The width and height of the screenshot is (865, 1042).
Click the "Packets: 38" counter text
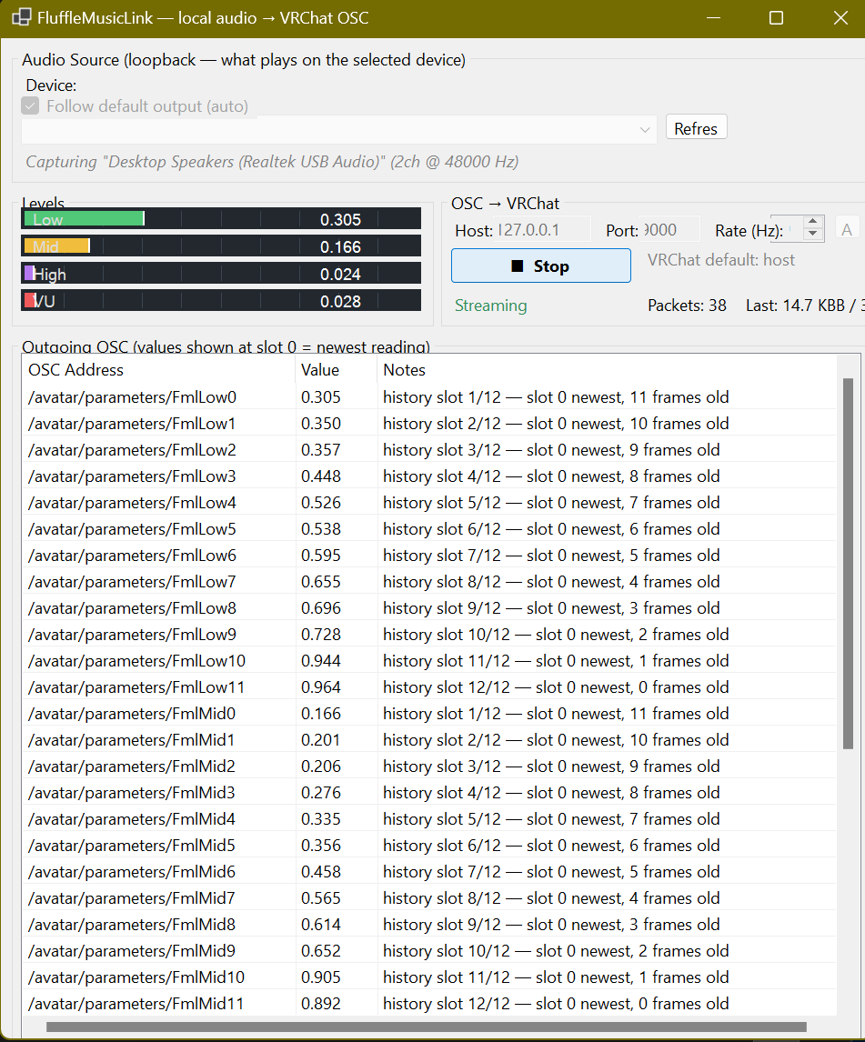point(687,306)
